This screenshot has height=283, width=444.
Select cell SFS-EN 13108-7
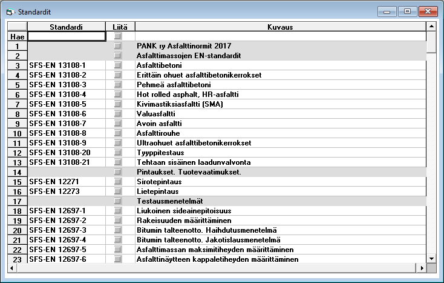[x=67, y=124]
